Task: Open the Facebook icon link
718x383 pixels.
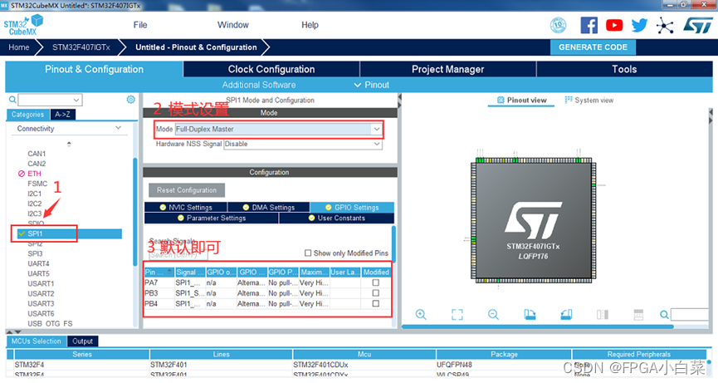Action: (589, 25)
